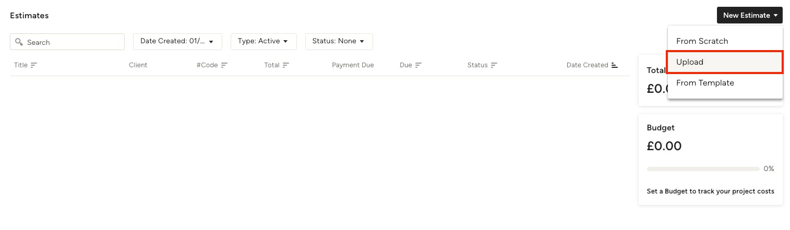This screenshot has height=230, width=790.
Task: Click the magnifier icon in Search
Action: click(19, 42)
